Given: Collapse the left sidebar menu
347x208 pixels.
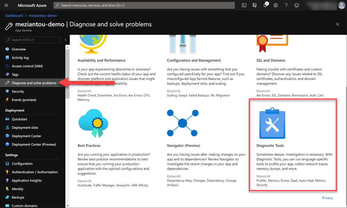Looking at the screenshot, I should coord(66,40).
